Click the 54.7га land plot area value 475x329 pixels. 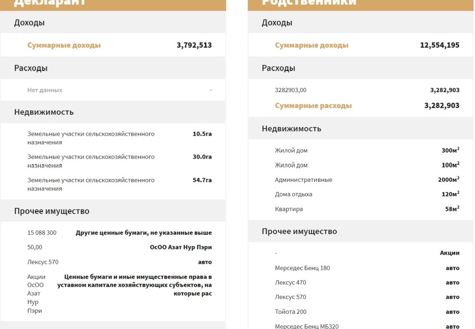coord(202,180)
